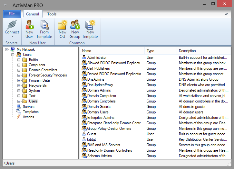The height and width of the screenshot is (169, 234).
Task: Click the 'DNS Administrators Group' description
Action: pos(199,79)
